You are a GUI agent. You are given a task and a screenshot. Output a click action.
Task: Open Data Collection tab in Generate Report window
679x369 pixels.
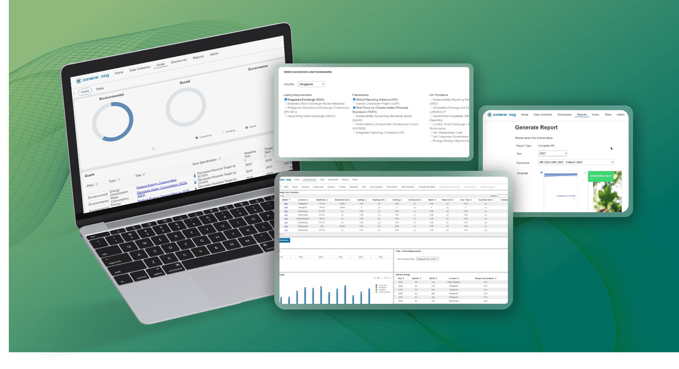click(x=543, y=114)
